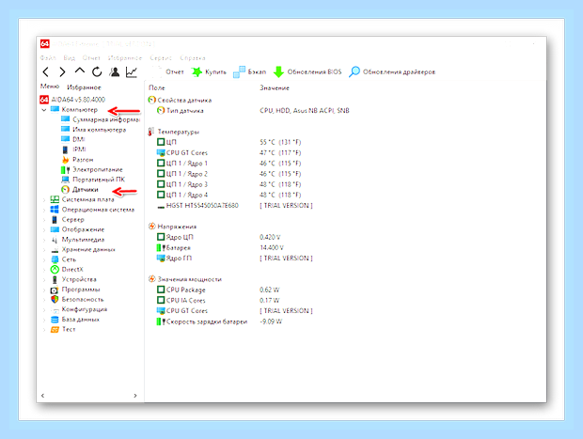The image size is (583, 439).
Task: Select CPU GT Cores temperature row
Action: tap(228, 153)
